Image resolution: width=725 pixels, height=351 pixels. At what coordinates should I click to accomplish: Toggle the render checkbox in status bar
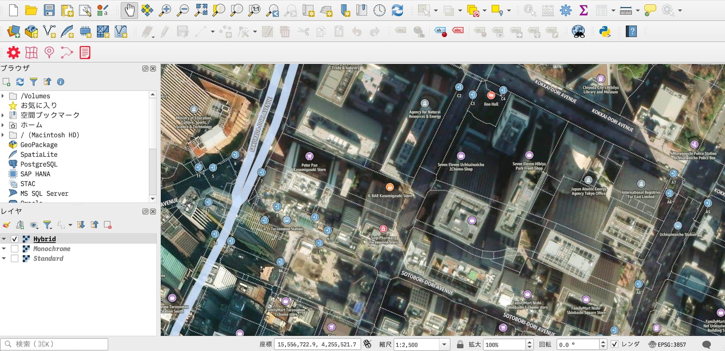614,344
